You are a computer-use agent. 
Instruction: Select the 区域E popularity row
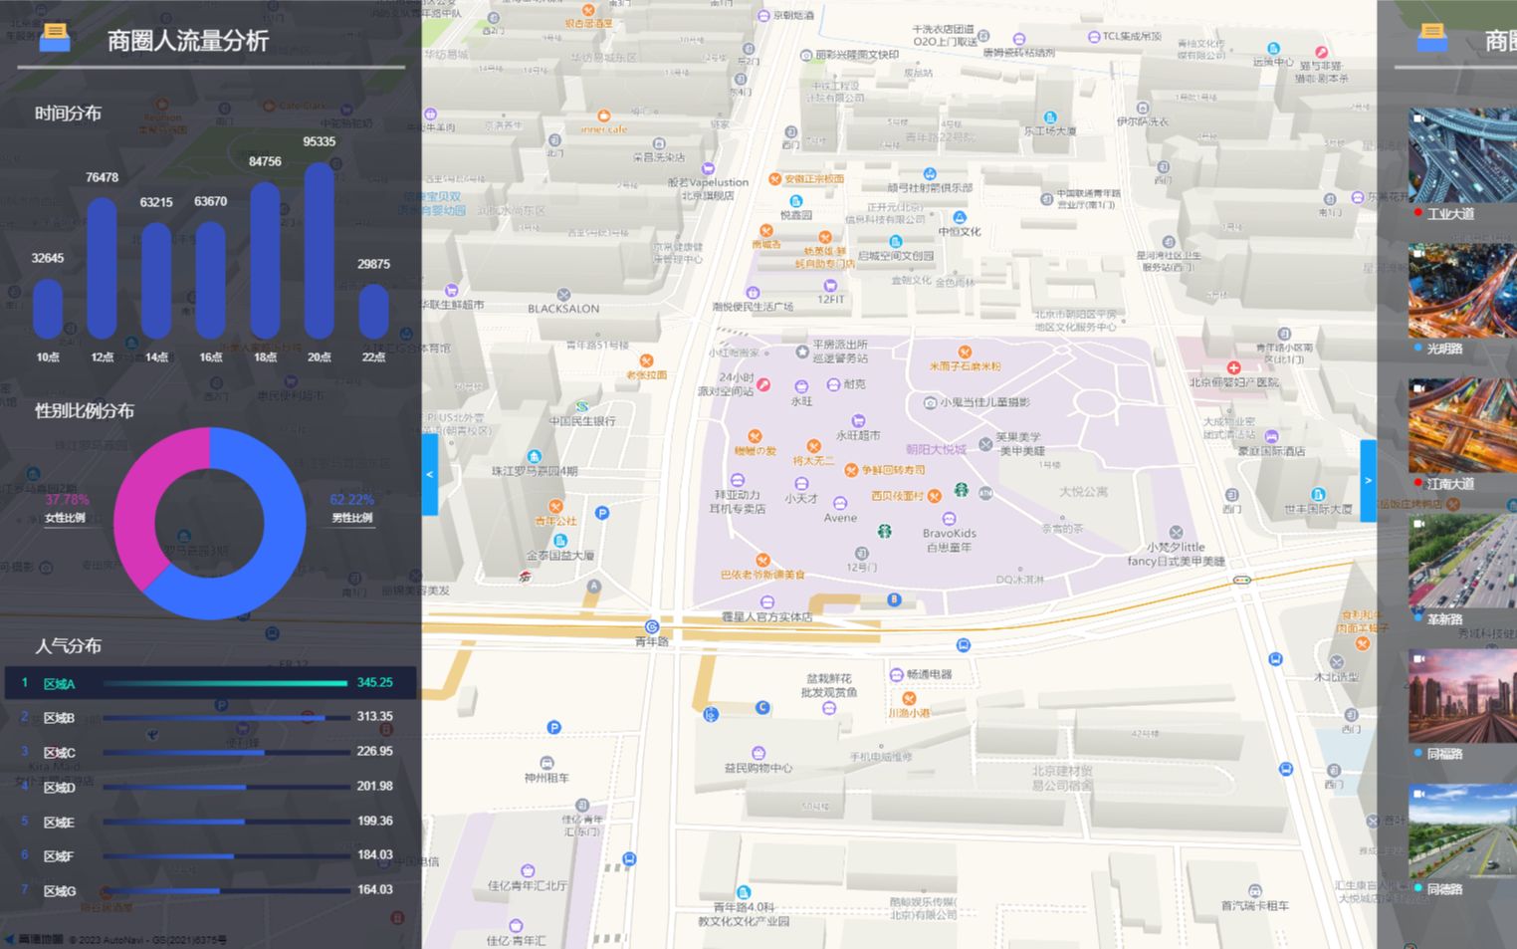(210, 822)
